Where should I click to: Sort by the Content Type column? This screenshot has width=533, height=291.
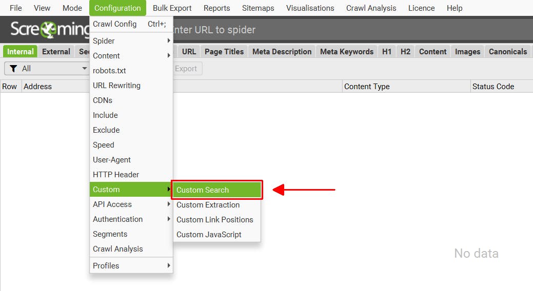pyautogui.click(x=406, y=87)
